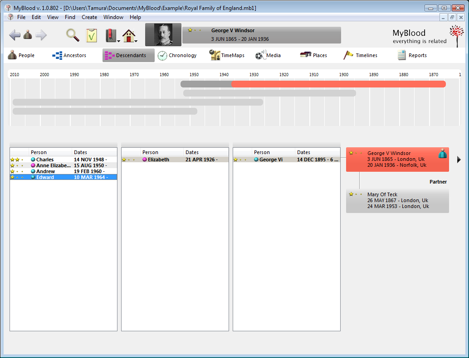The height and width of the screenshot is (358, 469).
Task: Open the Chronology view
Action: [x=177, y=55]
